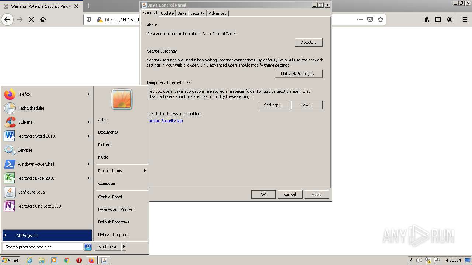Viewport: 472px width, 265px height.
Task: Go back in Firefox
Action: [7, 20]
